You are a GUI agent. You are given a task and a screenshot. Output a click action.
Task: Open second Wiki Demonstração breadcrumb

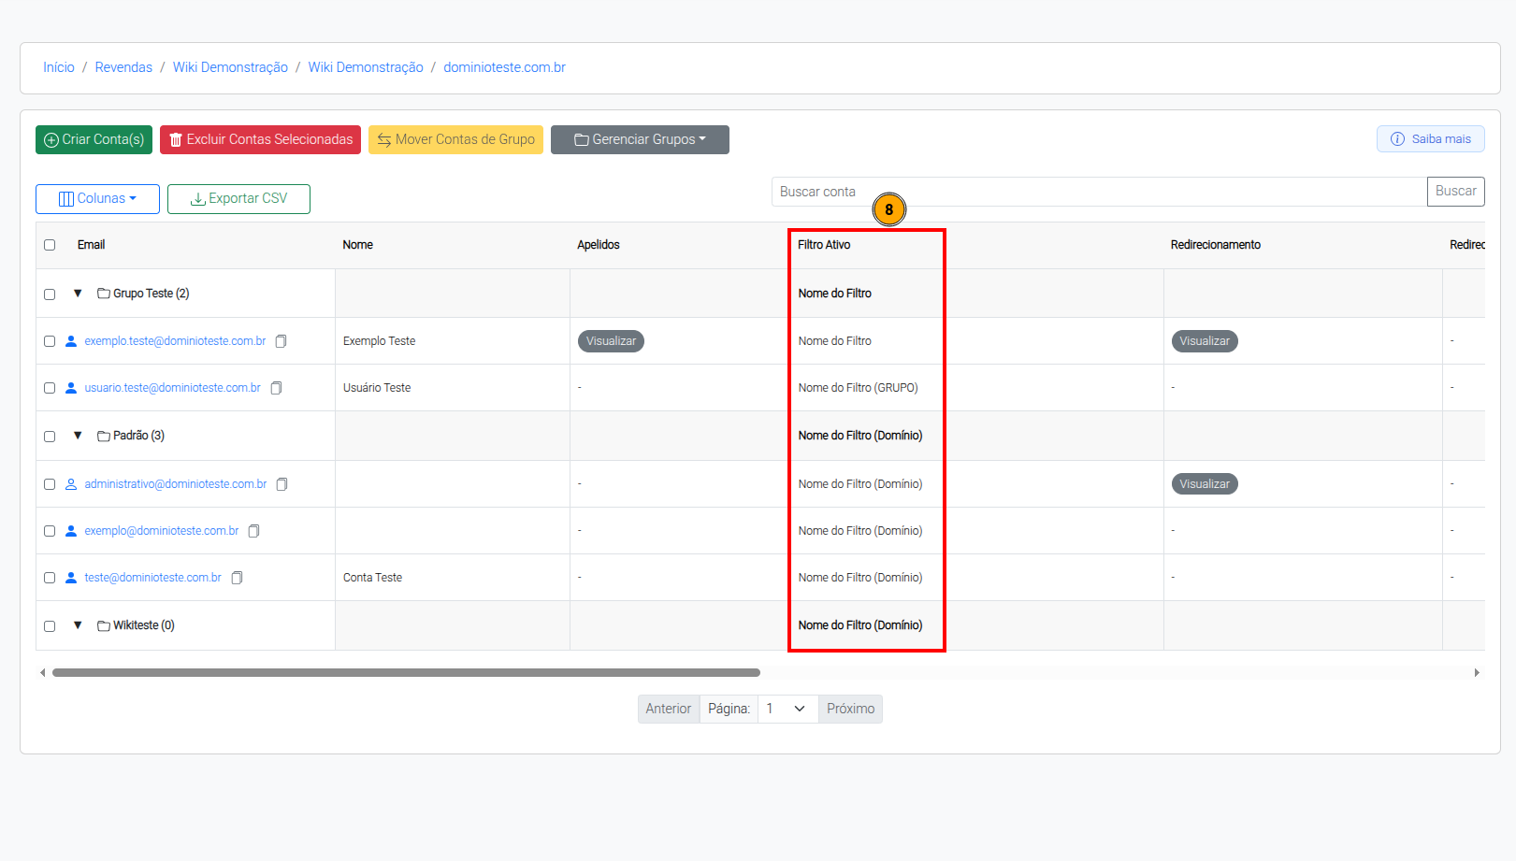click(366, 67)
